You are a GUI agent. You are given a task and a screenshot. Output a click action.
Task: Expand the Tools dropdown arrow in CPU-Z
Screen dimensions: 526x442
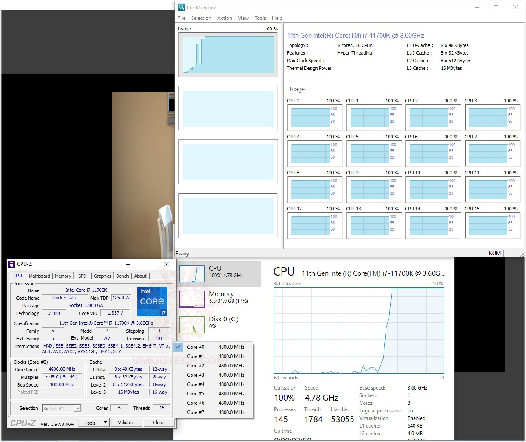106,423
